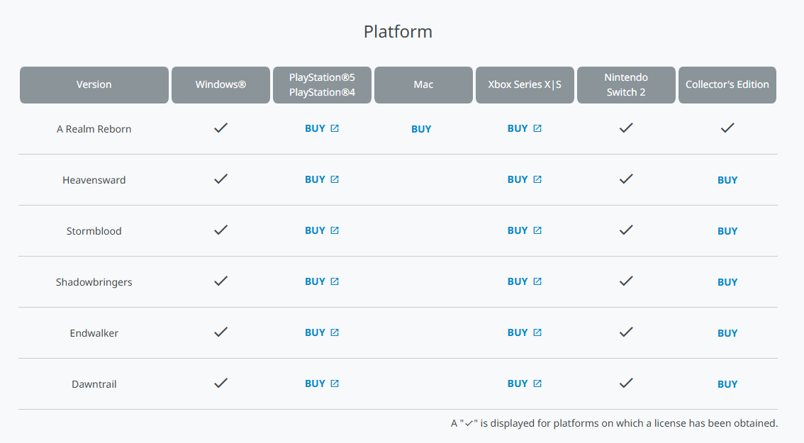Buy Heavensward for Xbox Series X|S
This screenshot has width=804, height=443.
point(524,179)
